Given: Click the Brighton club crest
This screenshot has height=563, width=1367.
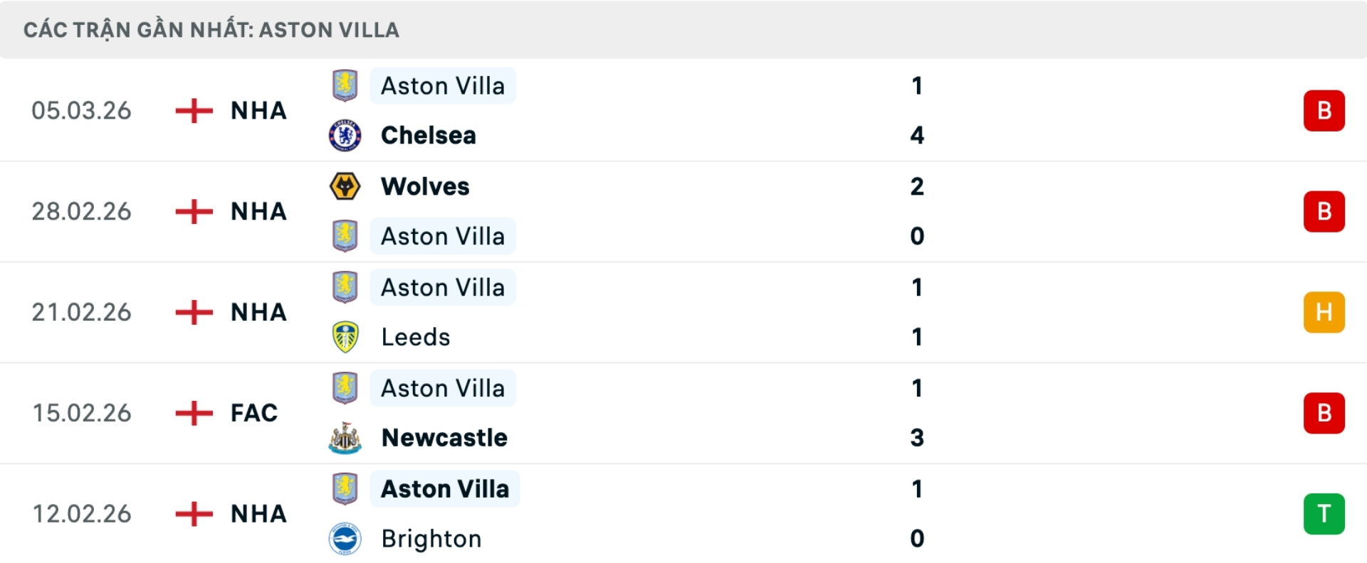Looking at the screenshot, I should (x=345, y=538).
